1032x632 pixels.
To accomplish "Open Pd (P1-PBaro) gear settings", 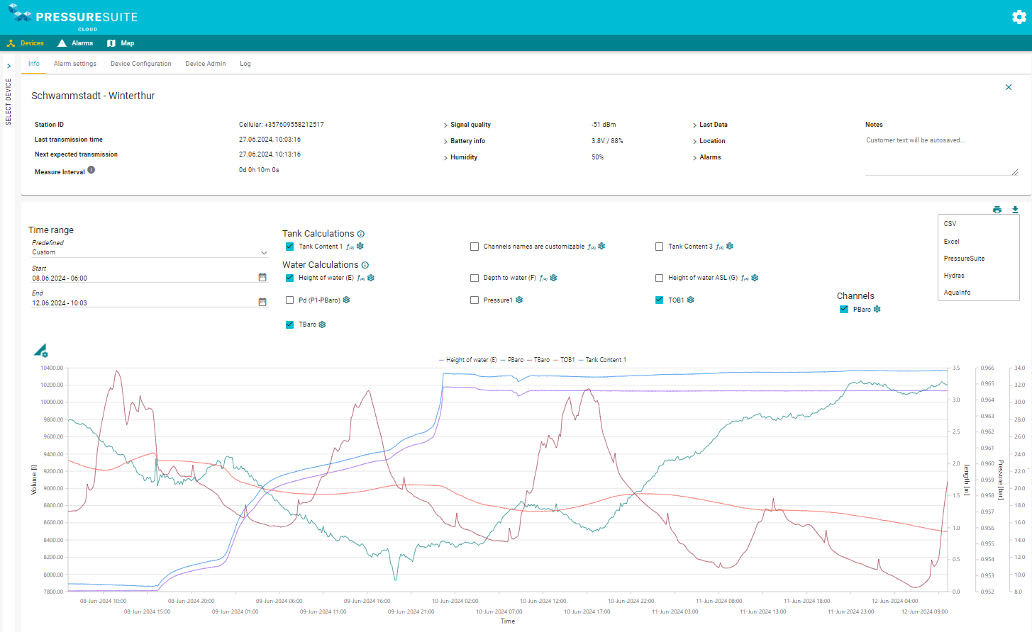I will coord(347,300).
